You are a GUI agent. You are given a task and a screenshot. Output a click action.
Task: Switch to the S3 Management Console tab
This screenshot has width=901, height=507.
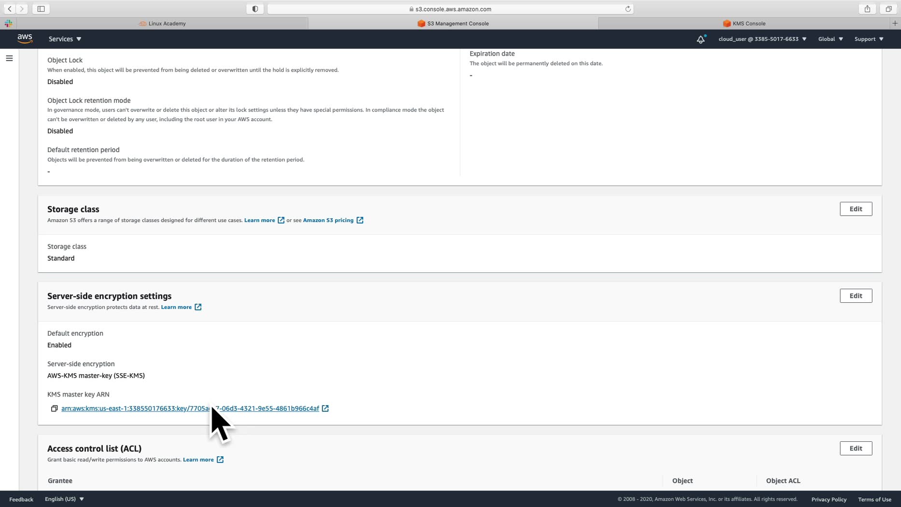pyautogui.click(x=453, y=23)
